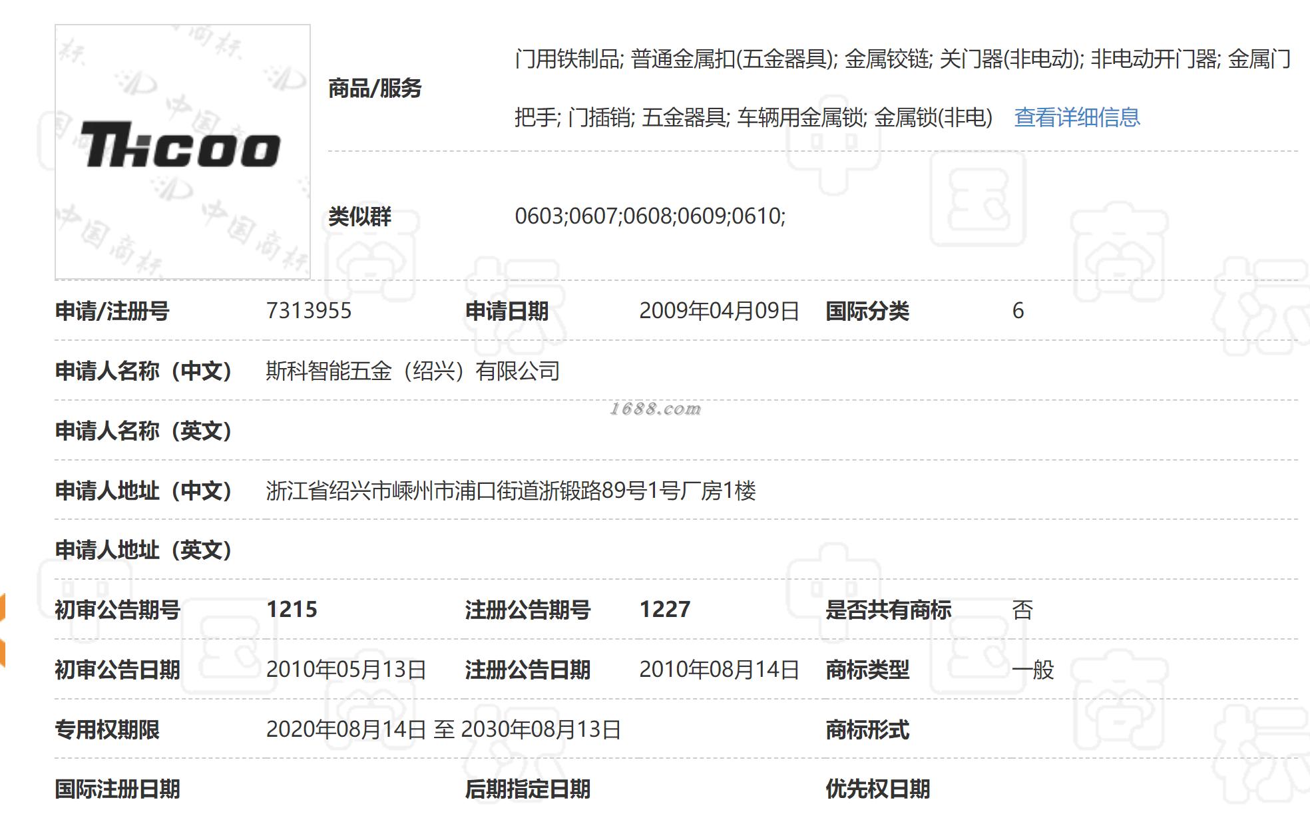1310x814 pixels.
Task: Click applicant name 斯科智能五金（绍兴）有限公司
Action: click(413, 371)
